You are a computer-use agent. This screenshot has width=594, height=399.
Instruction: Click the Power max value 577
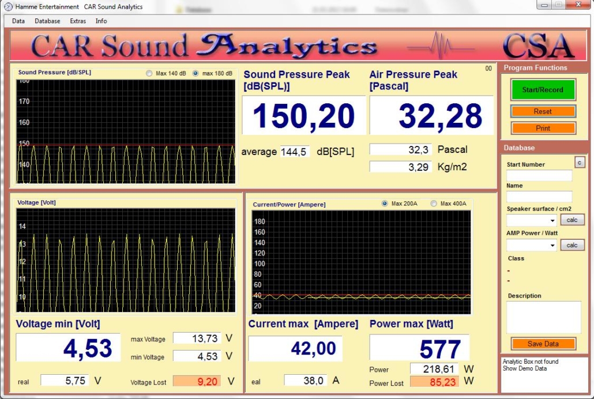point(419,348)
